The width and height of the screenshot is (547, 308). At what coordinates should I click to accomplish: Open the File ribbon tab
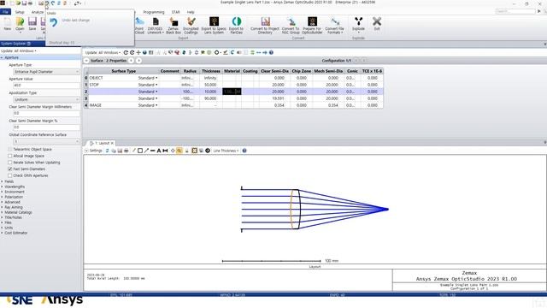[6, 12]
